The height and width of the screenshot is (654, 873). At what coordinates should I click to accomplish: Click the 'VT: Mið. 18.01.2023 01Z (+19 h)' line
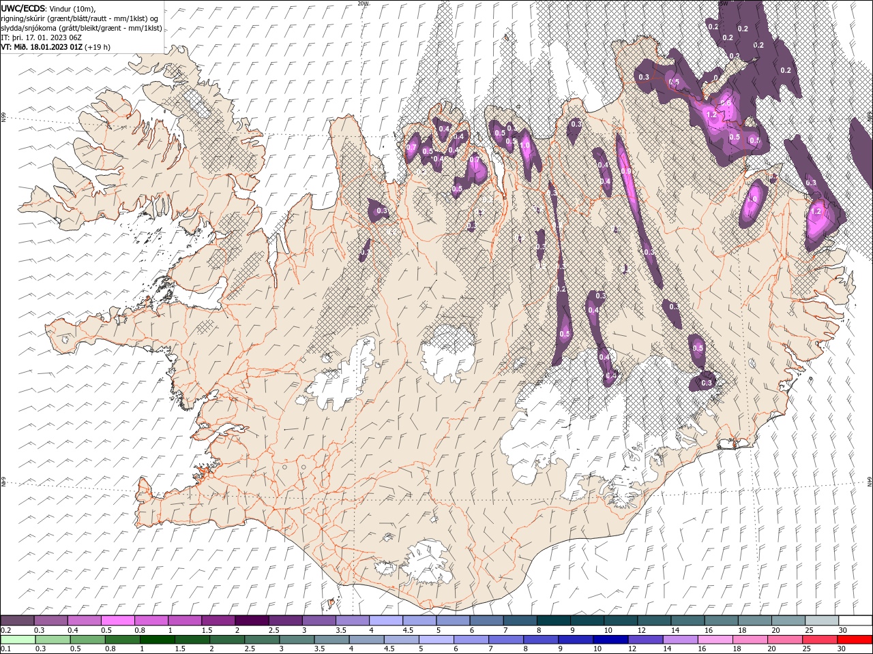pos(56,47)
